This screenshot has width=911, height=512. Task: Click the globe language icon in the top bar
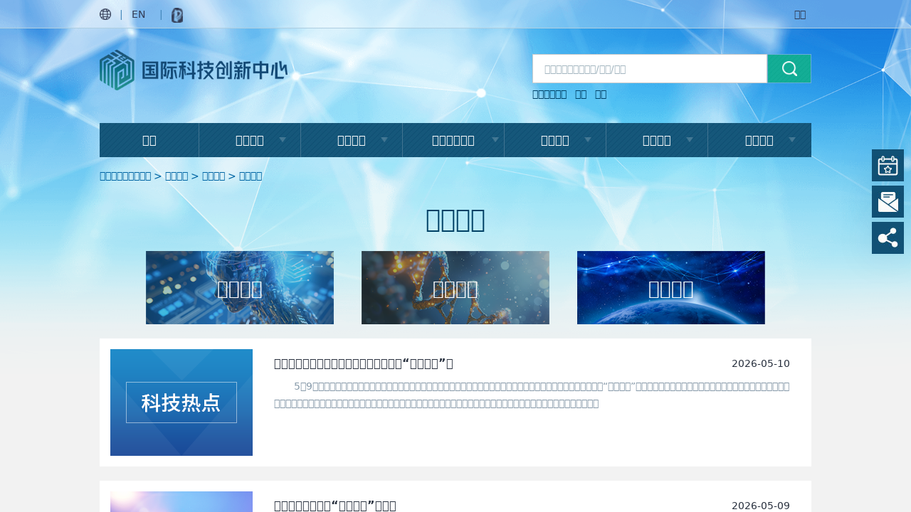105,14
